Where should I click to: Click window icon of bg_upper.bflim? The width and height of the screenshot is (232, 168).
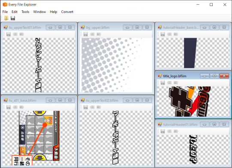[x=82, y=27]
